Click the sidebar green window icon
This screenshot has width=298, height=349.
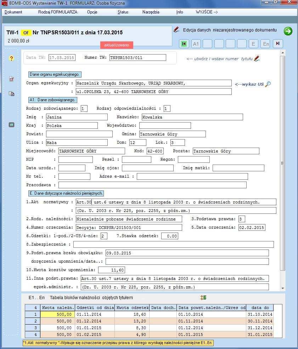click(11, 125)
